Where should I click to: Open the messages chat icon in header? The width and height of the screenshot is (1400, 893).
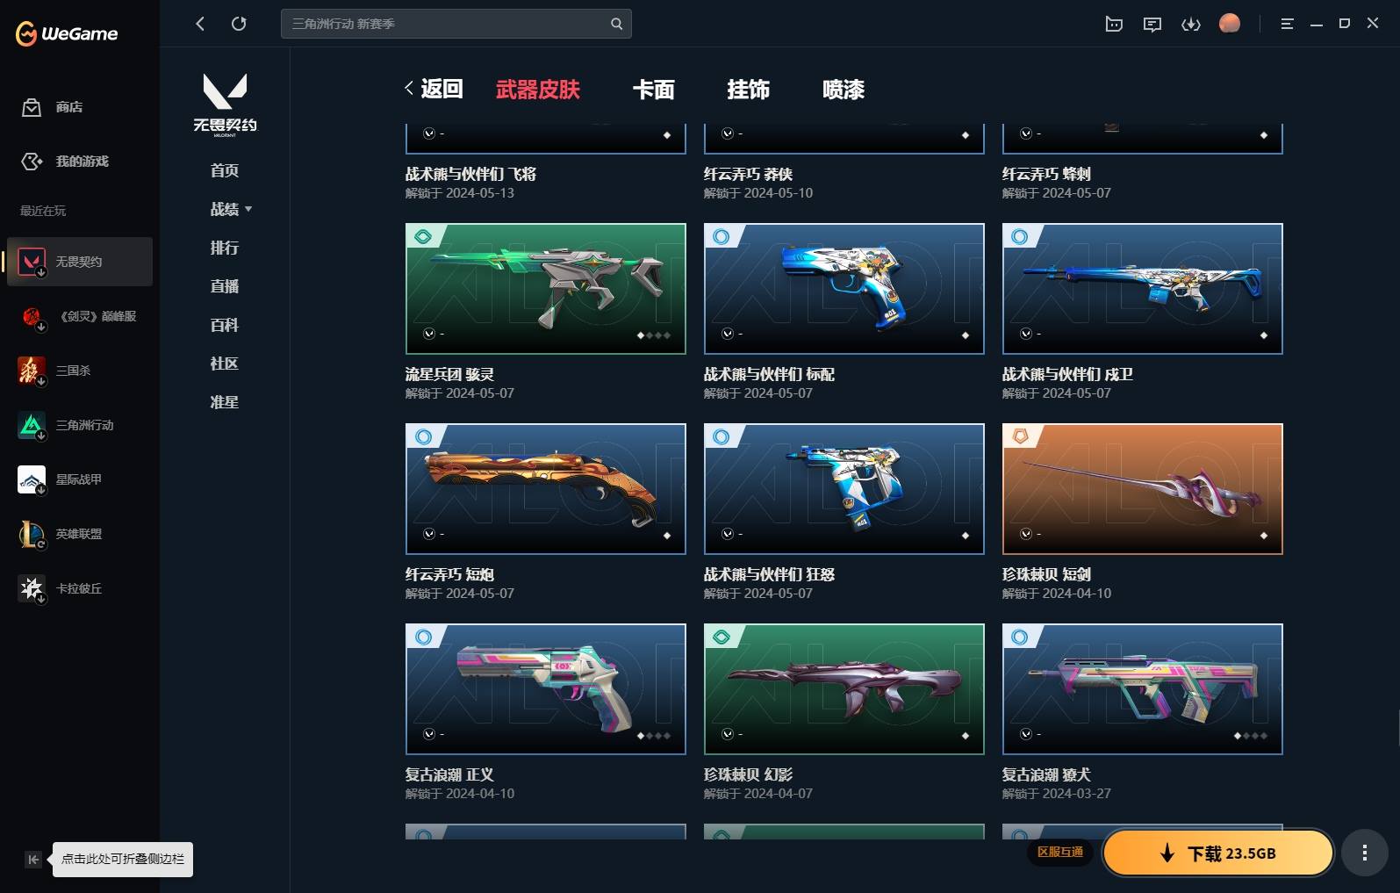point(1152,24)
